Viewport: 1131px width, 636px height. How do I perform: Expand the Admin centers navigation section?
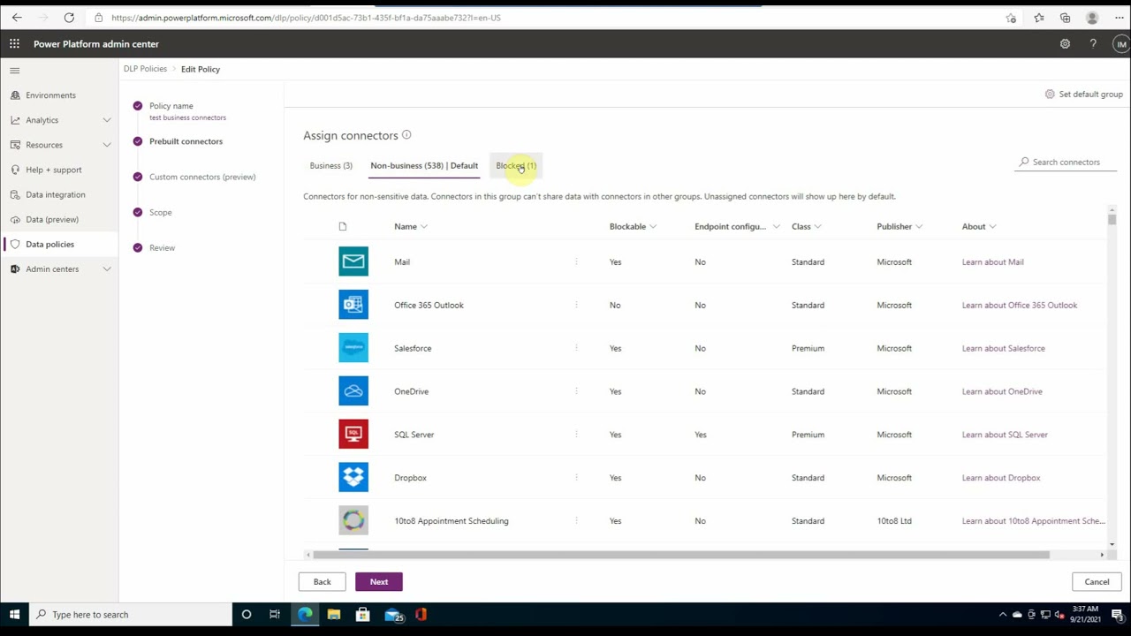107,269
